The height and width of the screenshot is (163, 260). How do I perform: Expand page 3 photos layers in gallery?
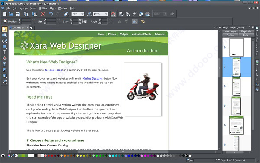[225, 86]
